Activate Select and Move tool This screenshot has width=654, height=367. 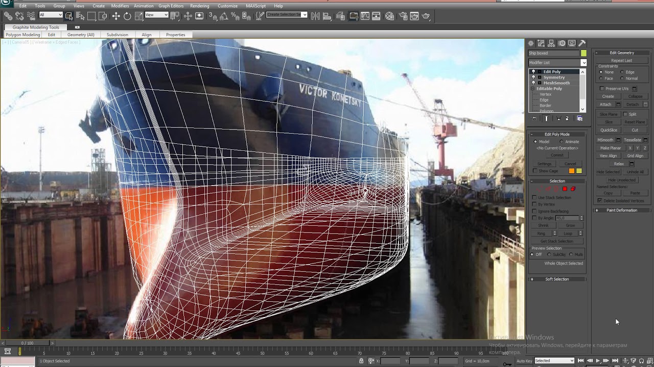[116, 16]
